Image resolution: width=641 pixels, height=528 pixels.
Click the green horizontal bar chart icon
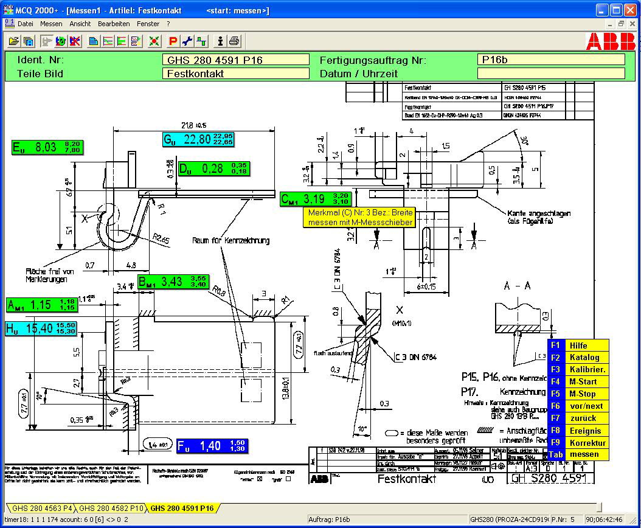click(122, 41)
